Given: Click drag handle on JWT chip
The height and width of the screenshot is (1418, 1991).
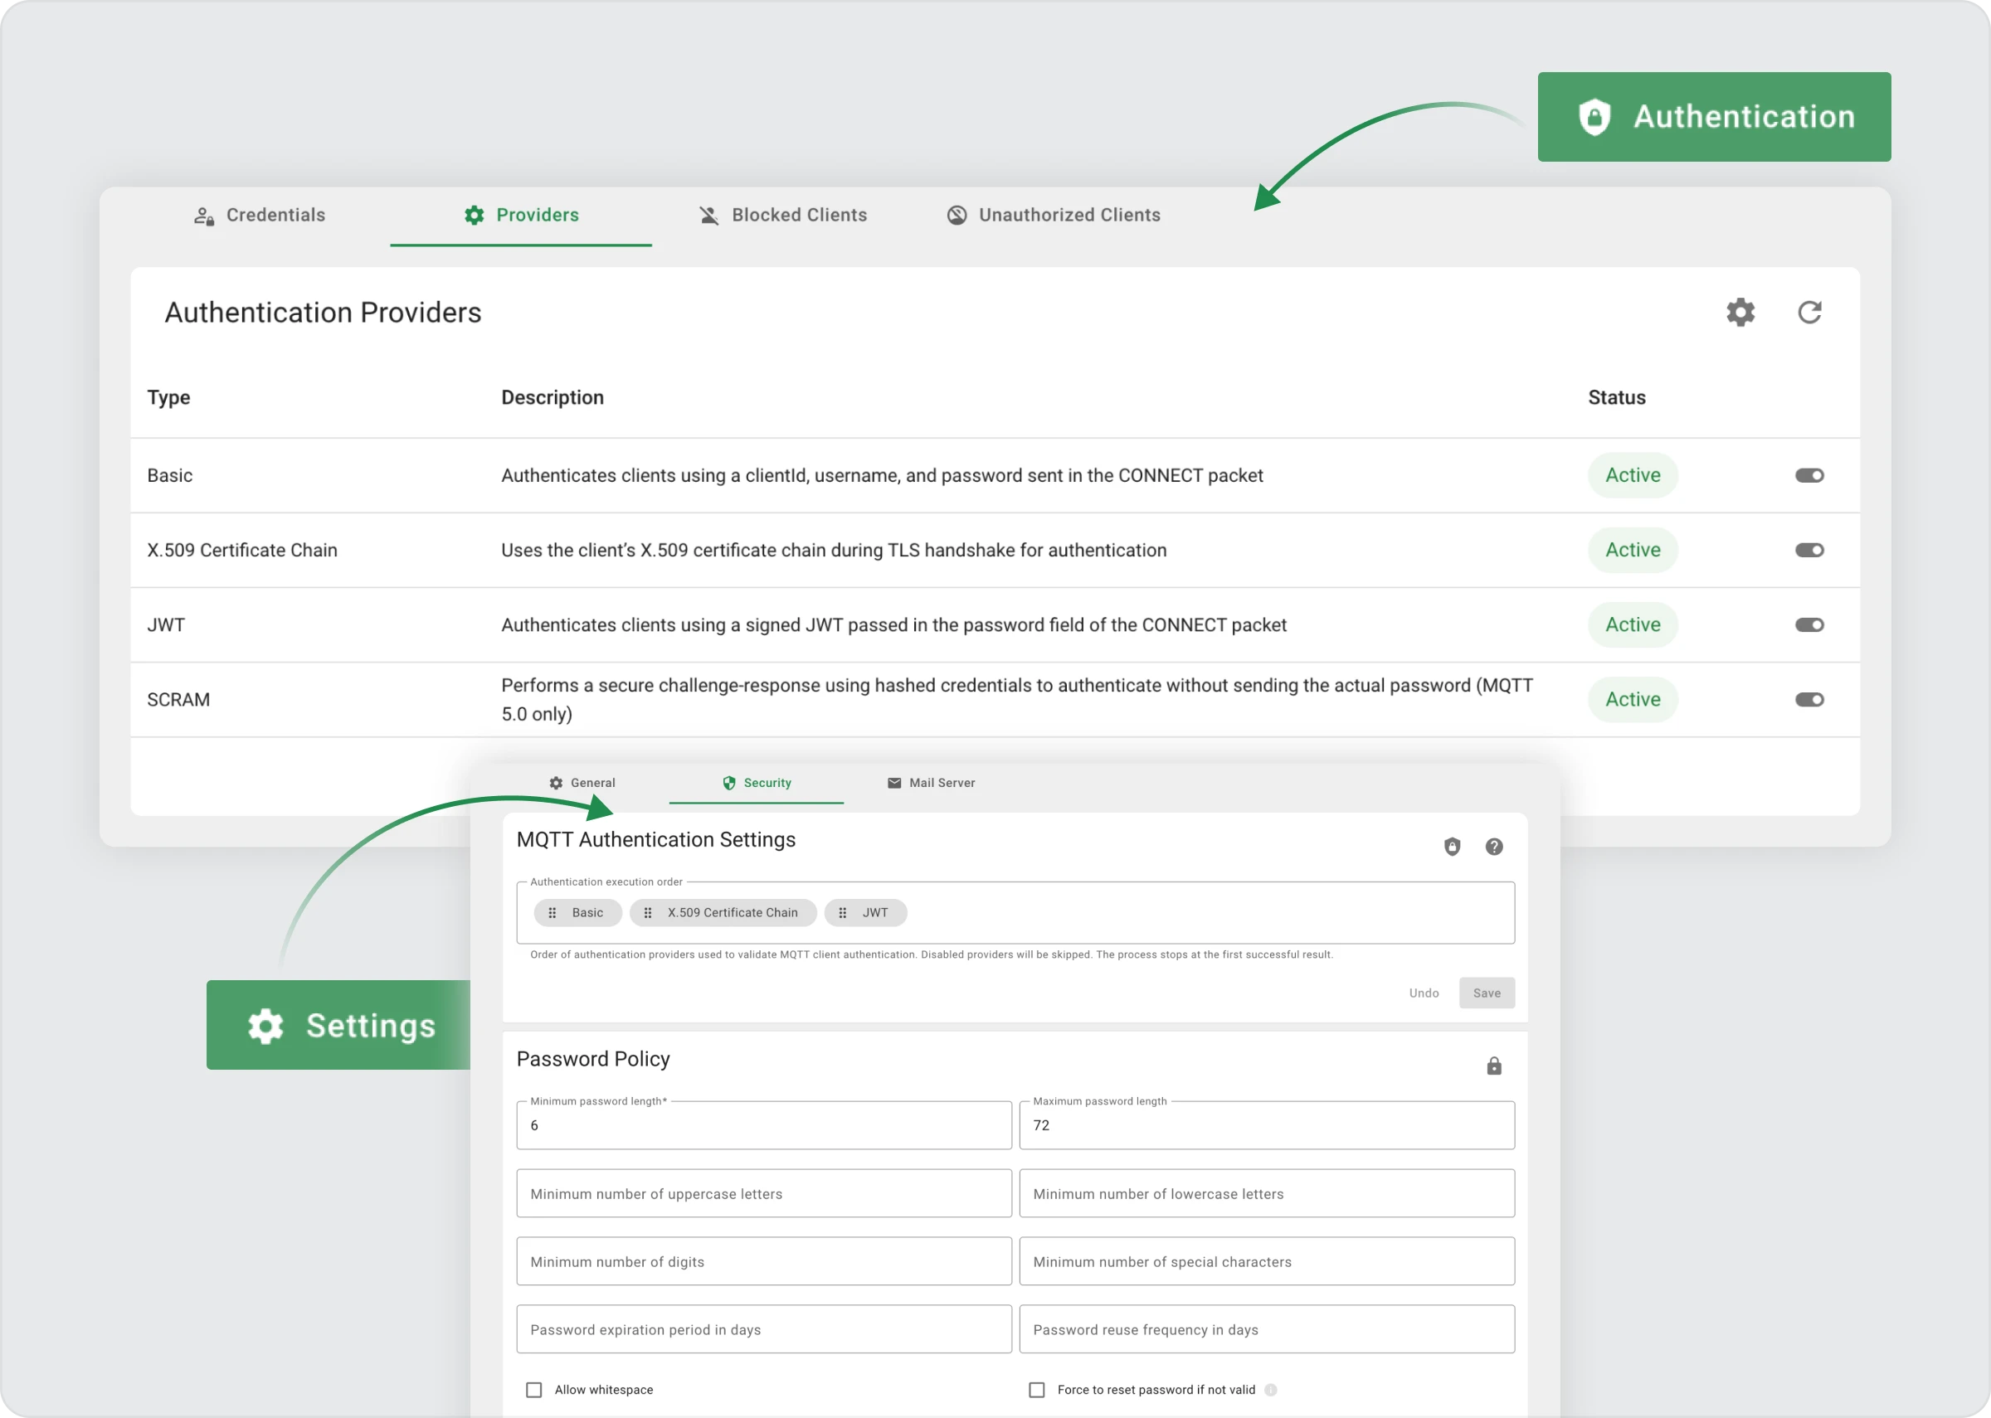Looking at the screenshot, I should pyautogui.click(x=843, y=912).
